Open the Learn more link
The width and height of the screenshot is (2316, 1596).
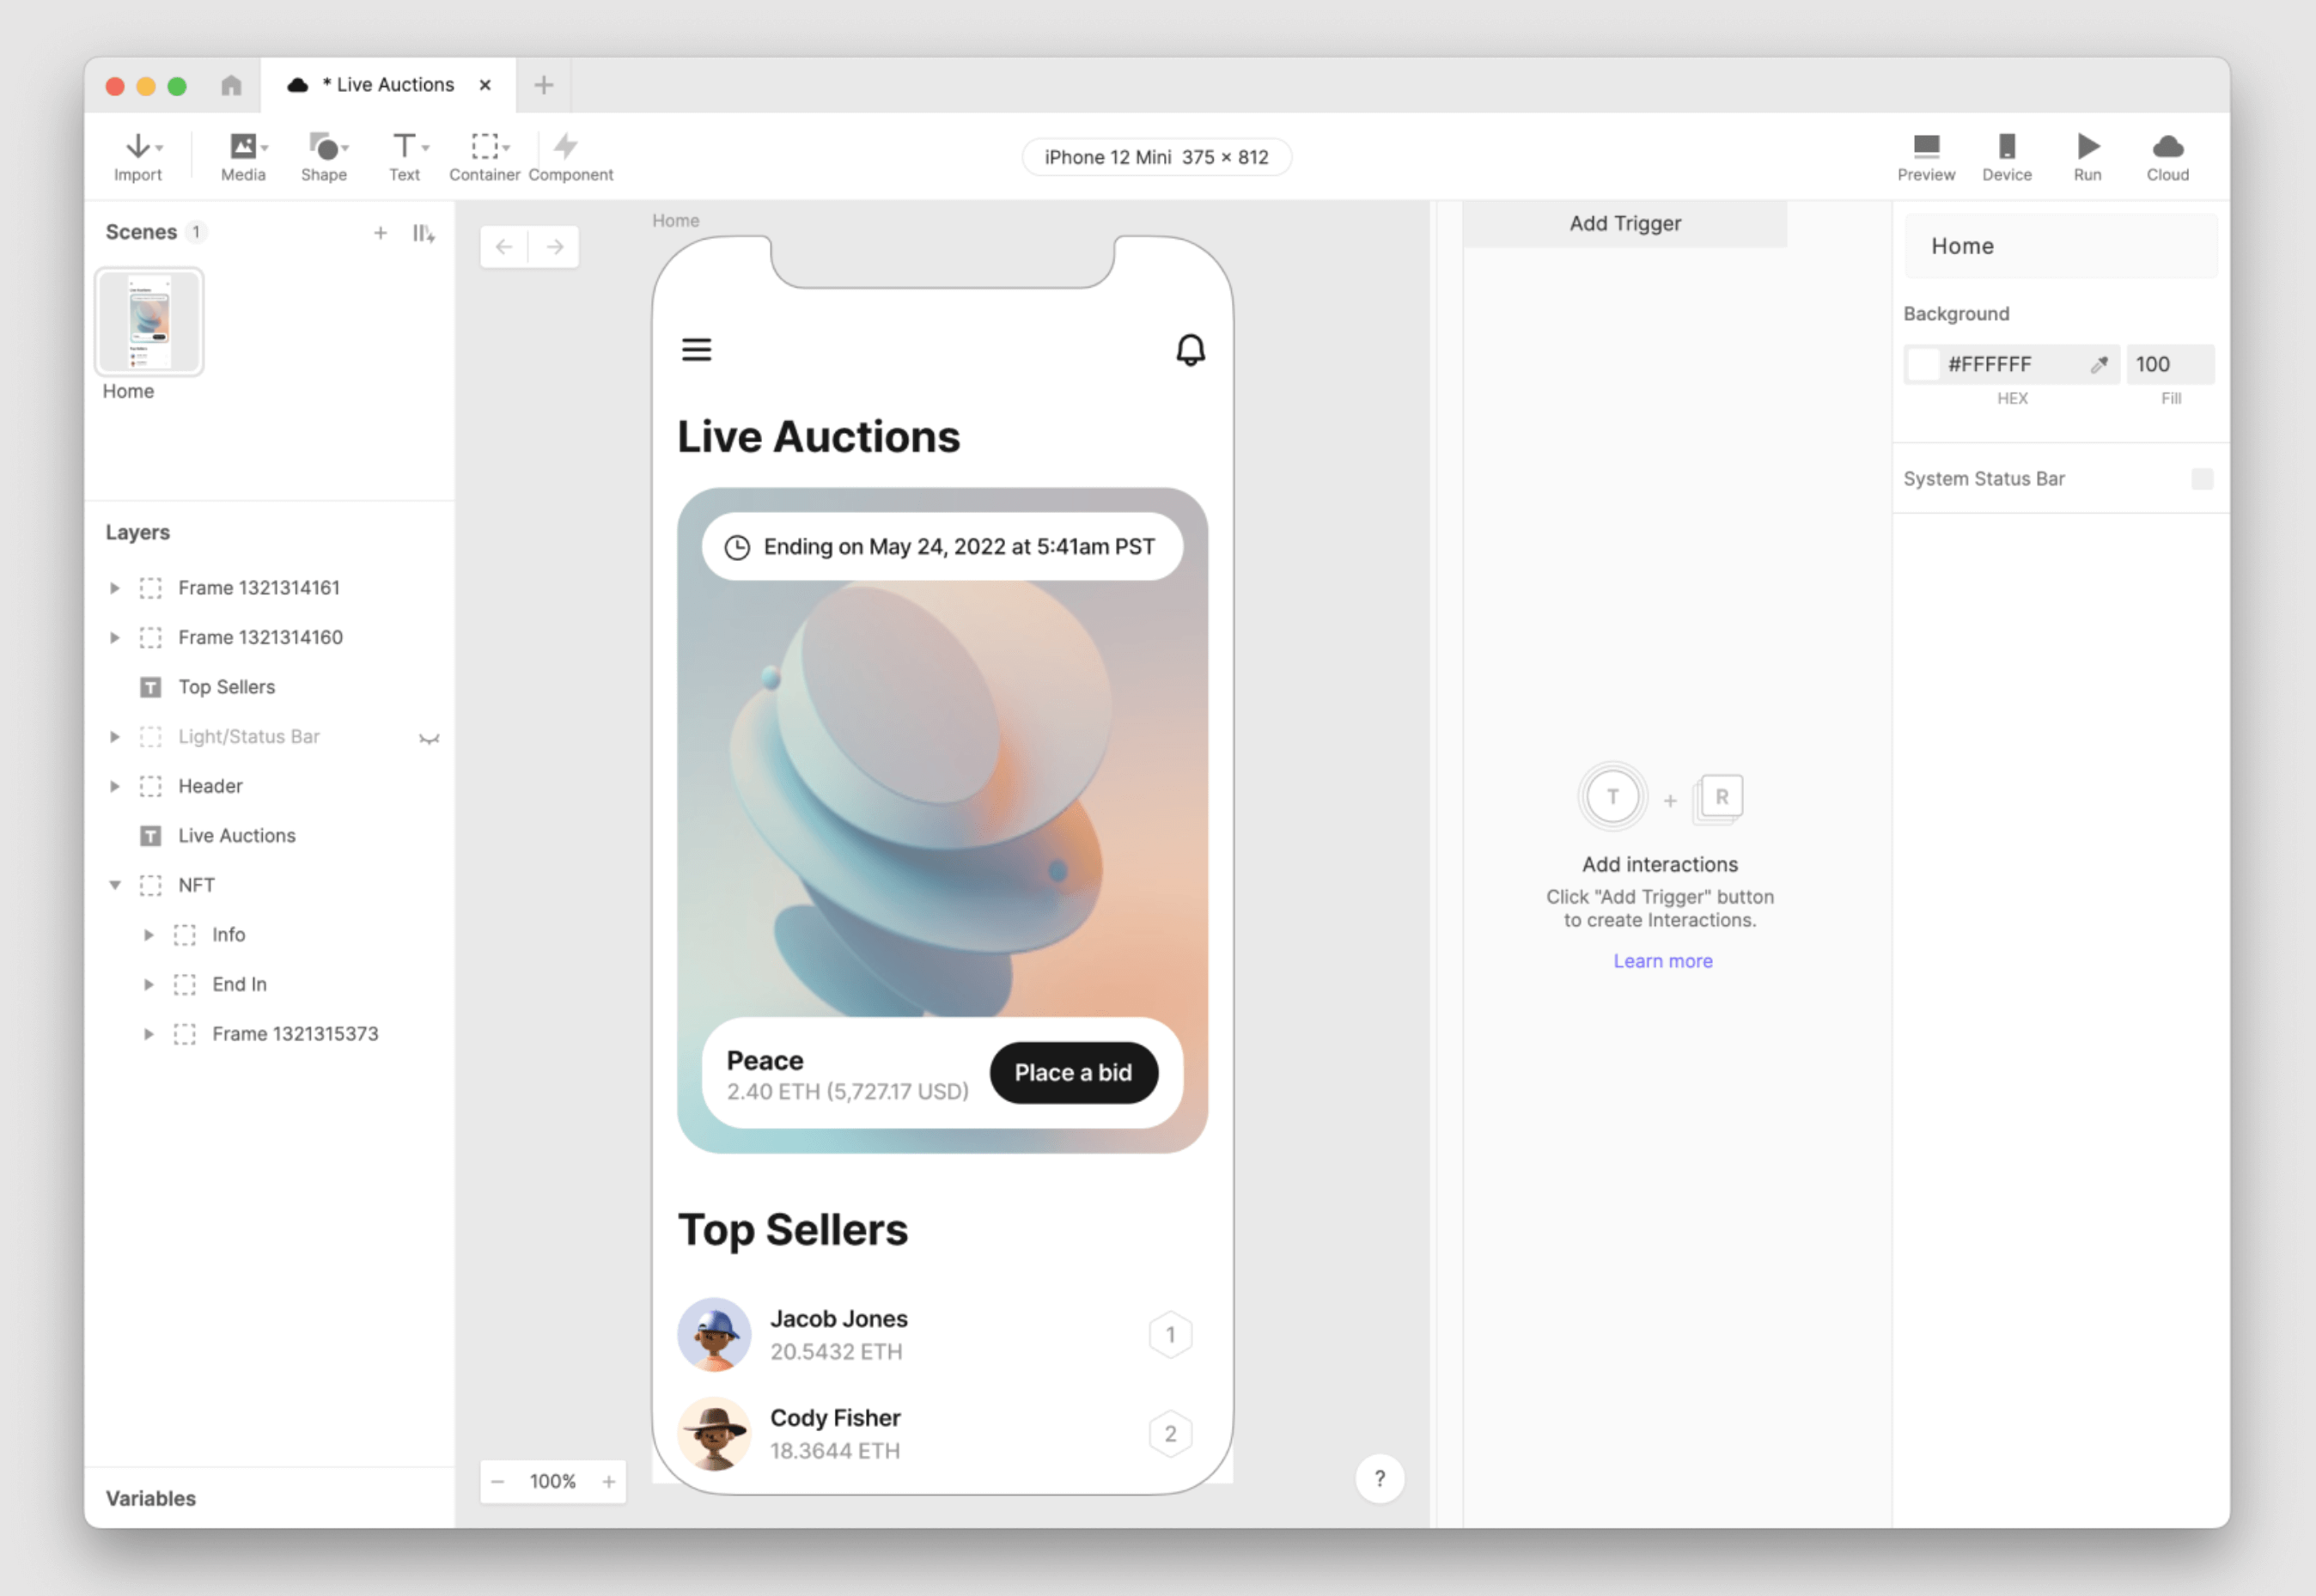click(1662, 961)
